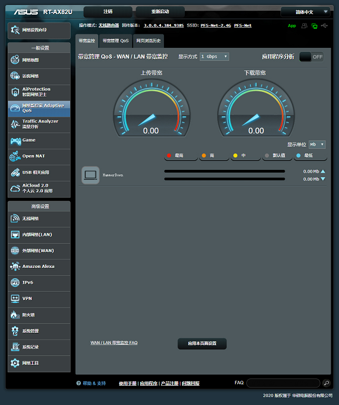
Task: Click the App link in header
Action: [292, 26]
